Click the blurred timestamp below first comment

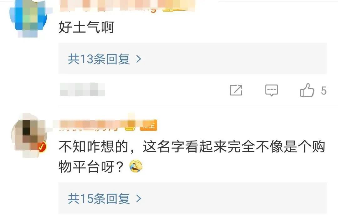click(x=83, y=89)
